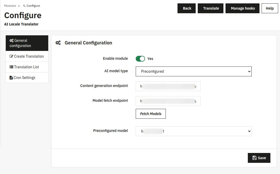280x174 pixels.
Task: Click the gears icon beside General Configuration heading
Action: pyautogui.click(x=58, y=43)
